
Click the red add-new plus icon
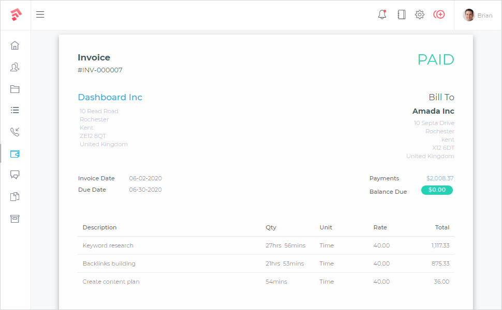point(439,14)
